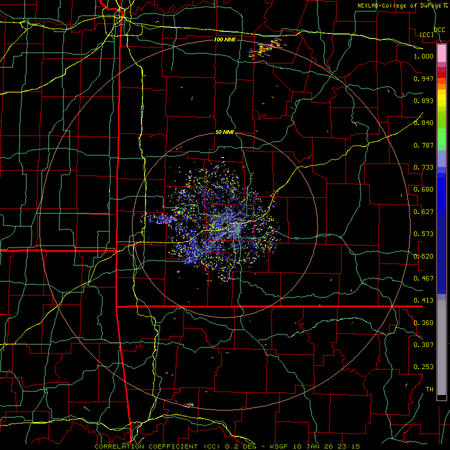Pick the orange segment of the color bar
Viewport: 450px width, 450px height.
coord(441,84)
